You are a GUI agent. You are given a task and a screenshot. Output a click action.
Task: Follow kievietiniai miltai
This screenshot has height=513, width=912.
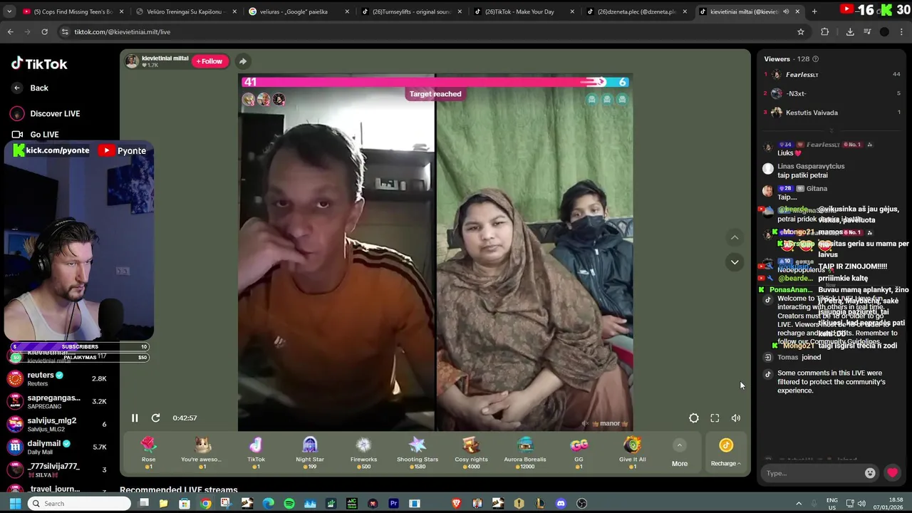[209, 61]
